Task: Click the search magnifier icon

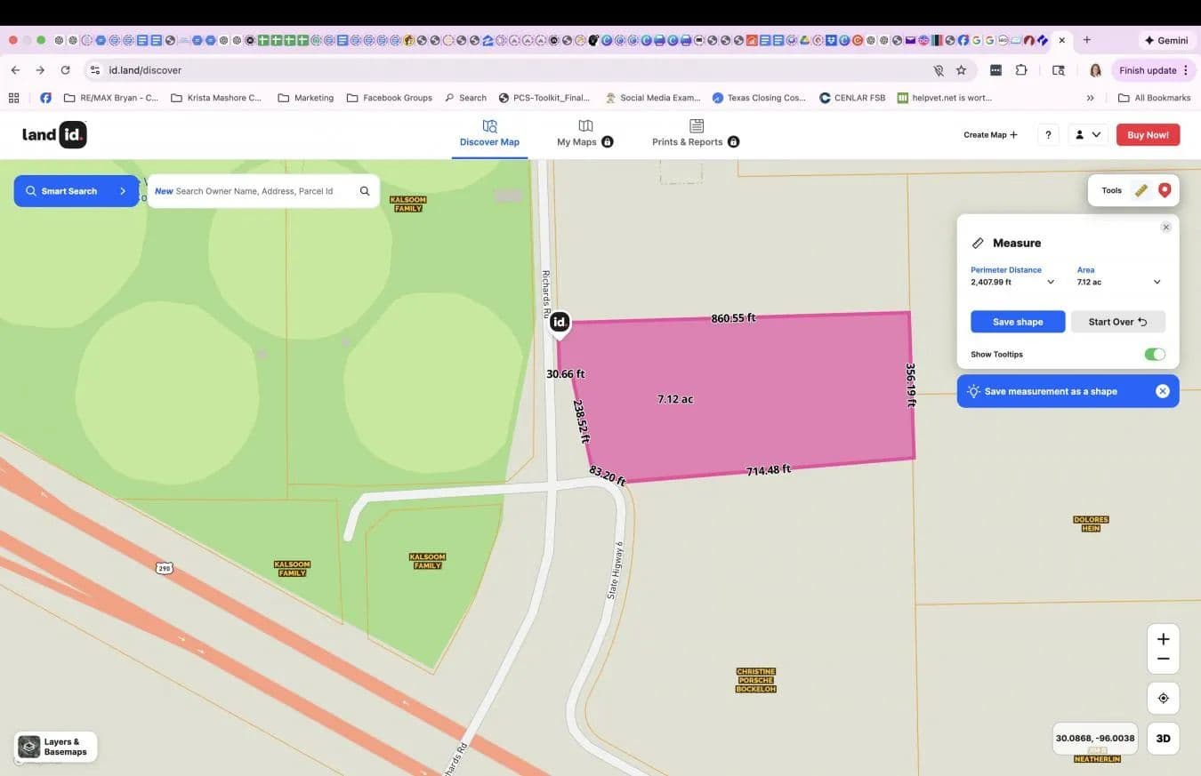Action: point(365,191)
